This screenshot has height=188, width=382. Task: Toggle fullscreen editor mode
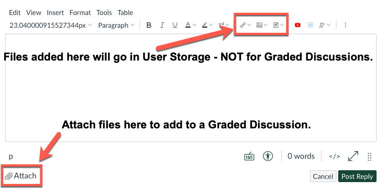click(x=353, y=156)
